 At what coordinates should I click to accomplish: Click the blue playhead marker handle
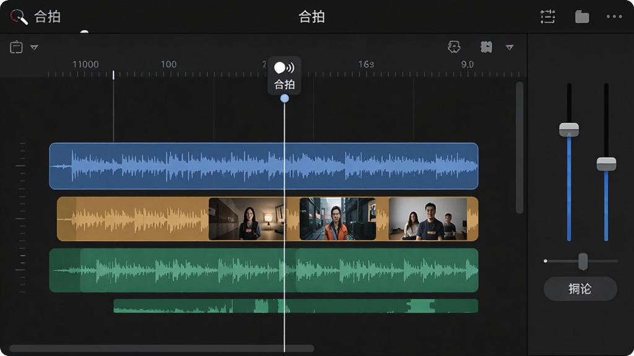284,98
